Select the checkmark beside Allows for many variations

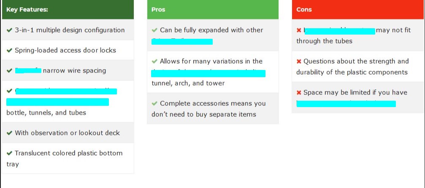(154, 61)
